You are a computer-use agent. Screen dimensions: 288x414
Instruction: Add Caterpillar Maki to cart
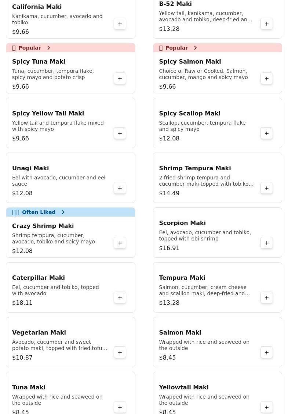click(120, 298)
